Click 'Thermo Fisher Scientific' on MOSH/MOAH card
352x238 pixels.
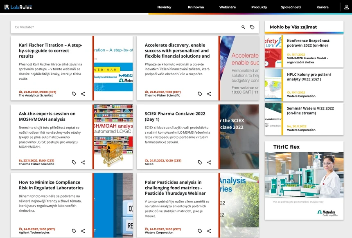point(36,164)
